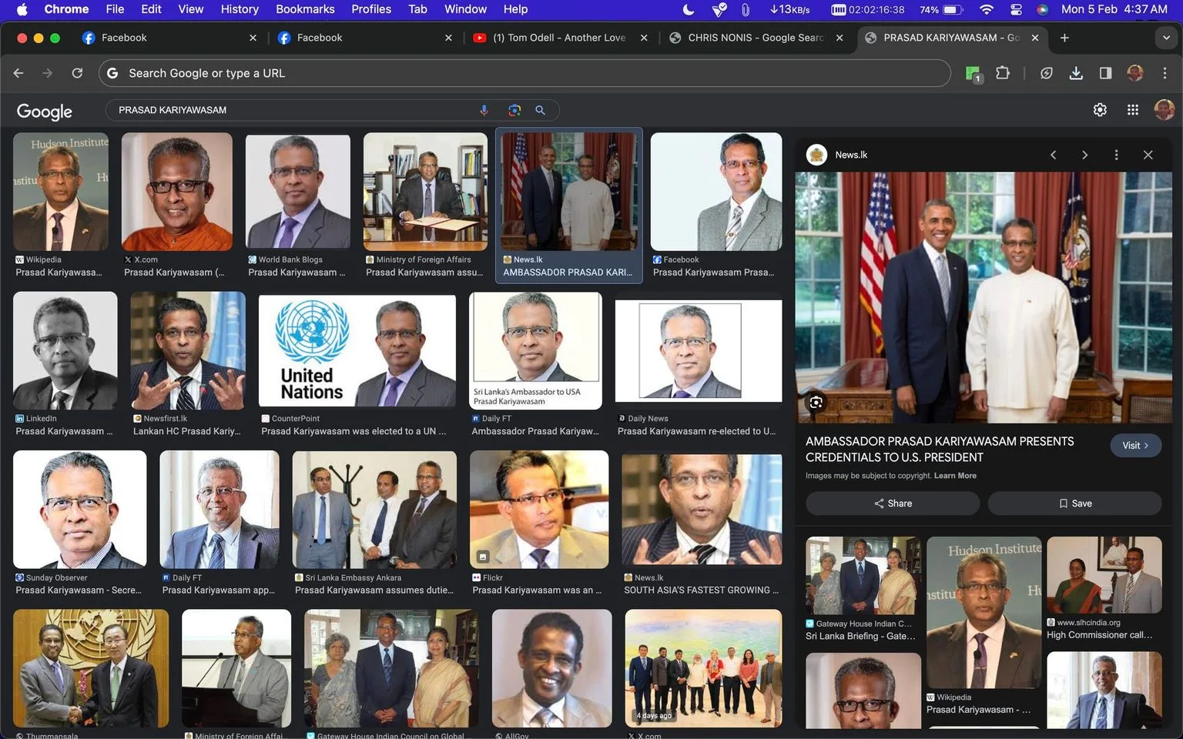Viewport: 1183px width, 739px height.
Task: Toggle Focus moon in menu bar
Action: click(x=689, y=9)
